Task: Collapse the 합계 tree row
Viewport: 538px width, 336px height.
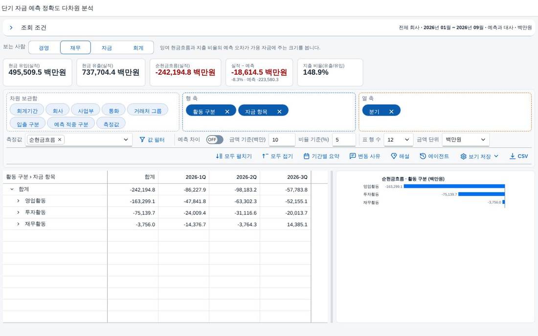Action: click(12, 189)
